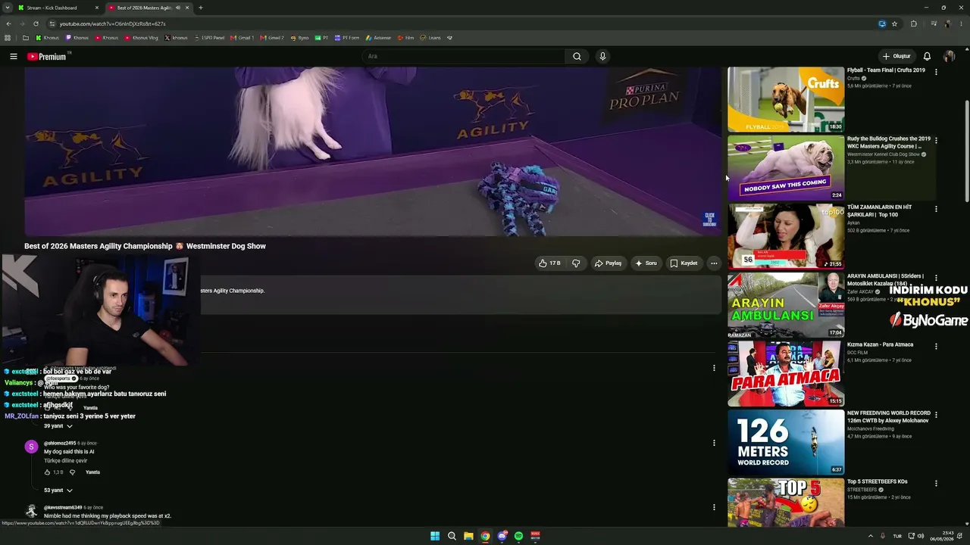Viewport: 970px width, 545px height.
Task: Bookmark this page with the star
Action: click(x=894, y=23)
